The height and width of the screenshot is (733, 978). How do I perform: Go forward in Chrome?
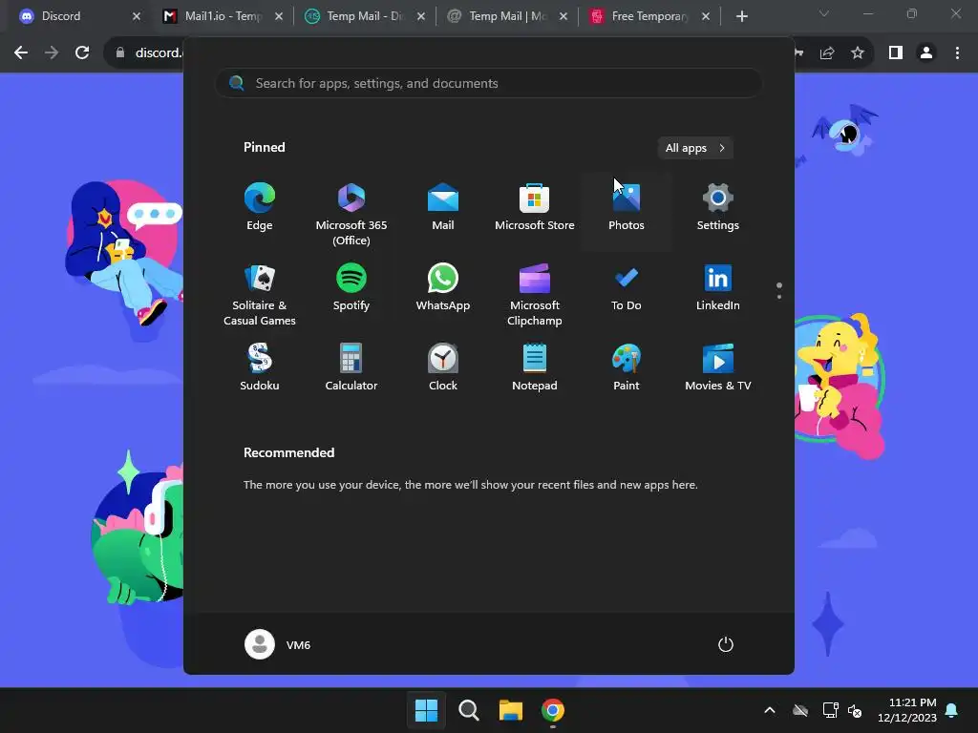click(52, 53)
